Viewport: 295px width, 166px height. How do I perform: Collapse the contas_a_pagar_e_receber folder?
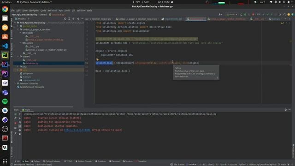tap(18, 30)
